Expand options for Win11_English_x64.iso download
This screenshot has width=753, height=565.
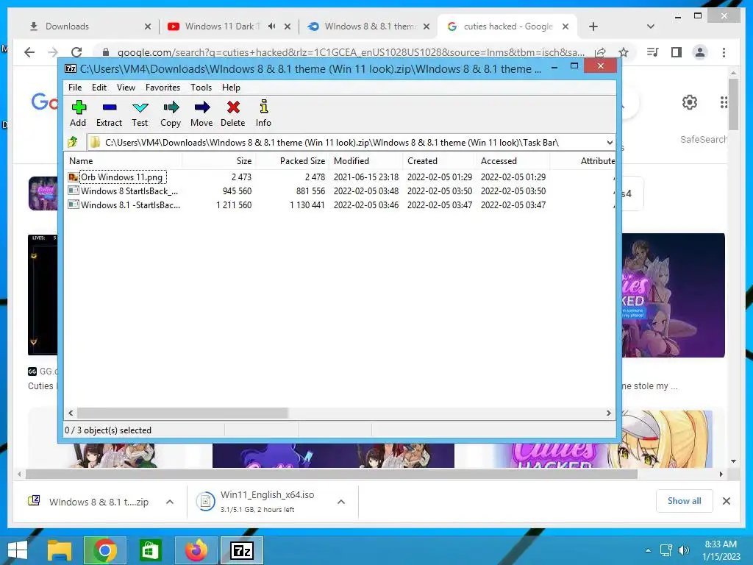(341, 502)
